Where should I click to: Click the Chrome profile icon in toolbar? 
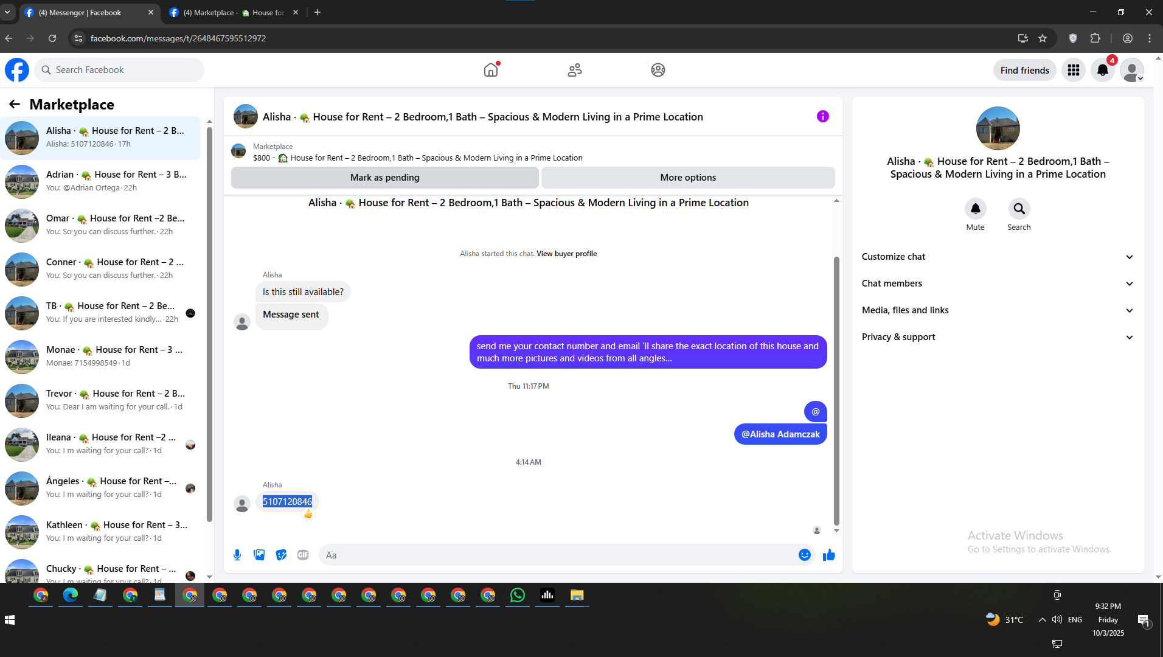tap(1128, 38)
